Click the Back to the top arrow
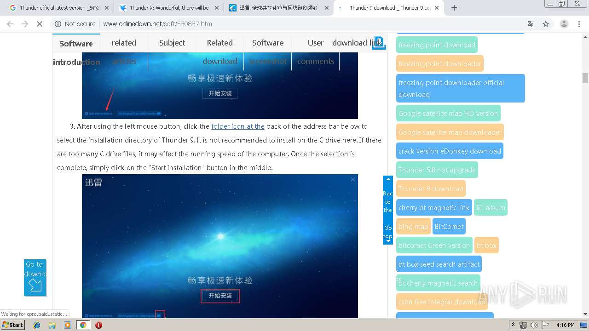This screenshot has height=331, width=589. (388, 179)
